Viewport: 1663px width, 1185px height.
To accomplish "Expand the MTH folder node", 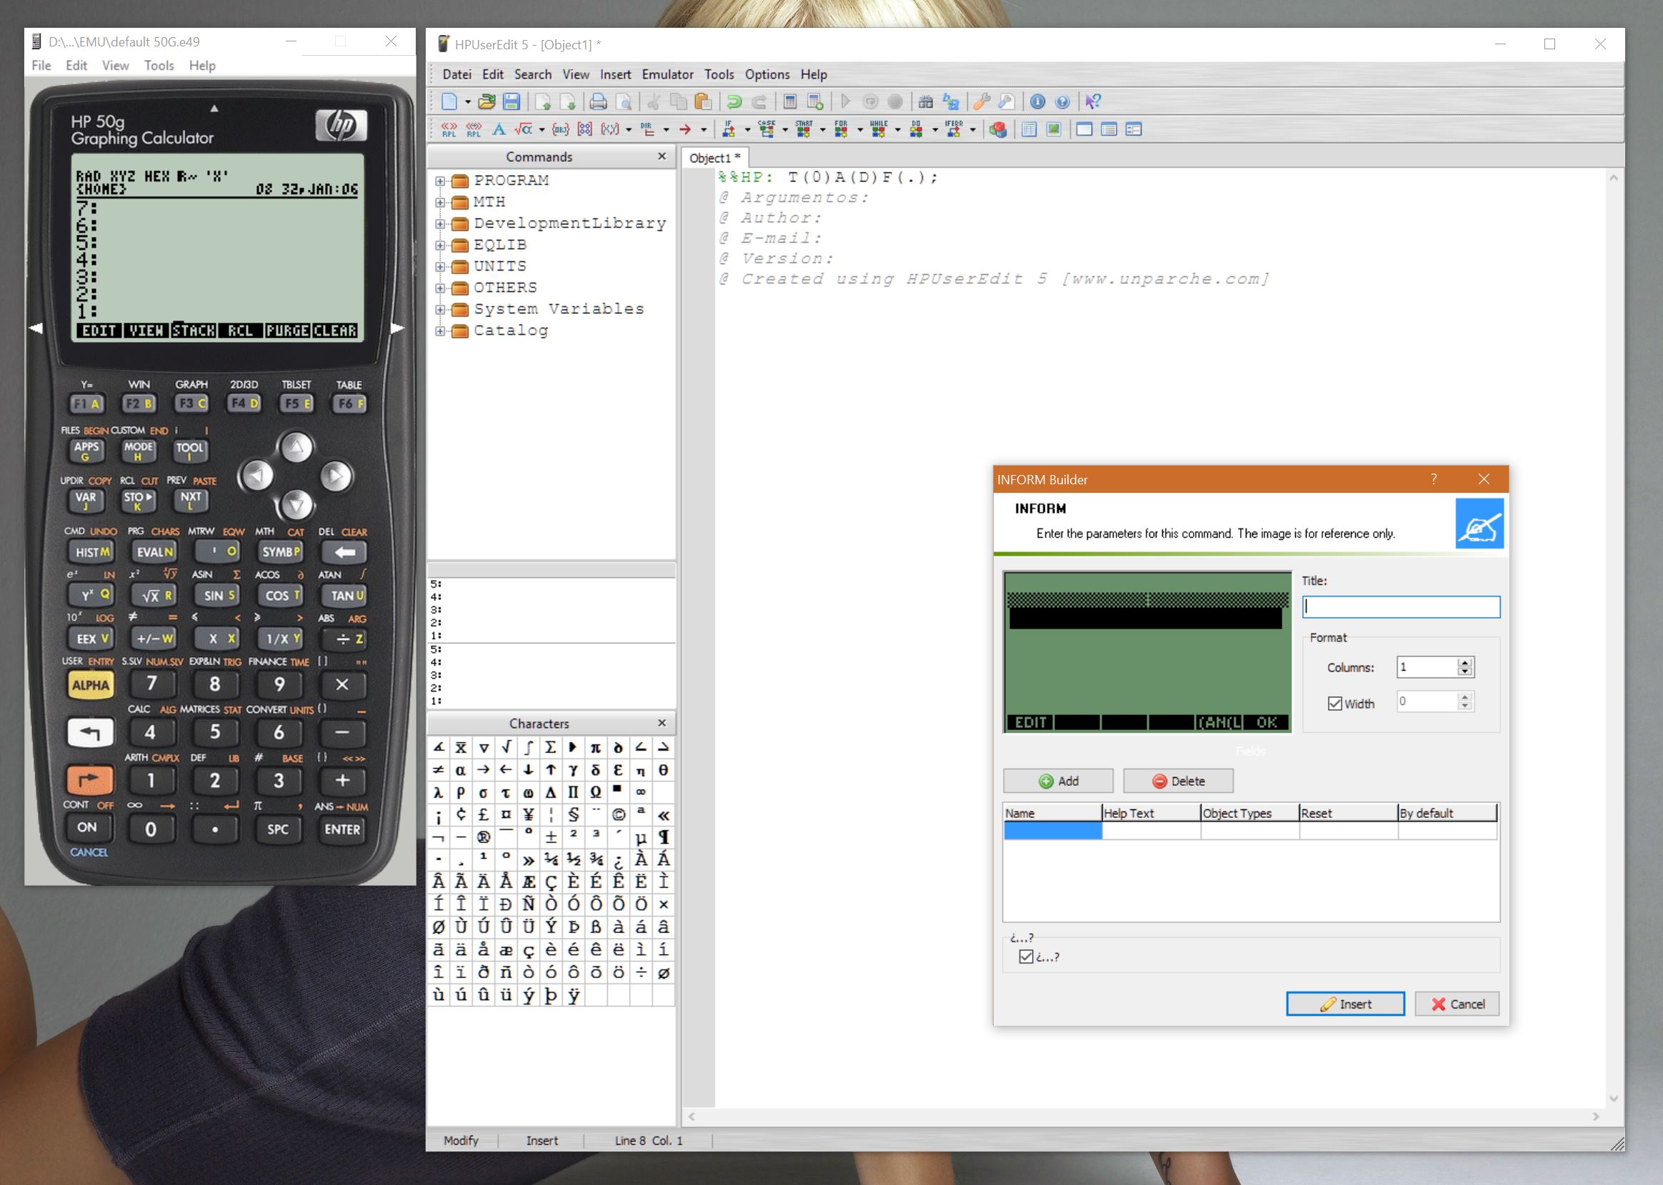I will click(440, 202).
